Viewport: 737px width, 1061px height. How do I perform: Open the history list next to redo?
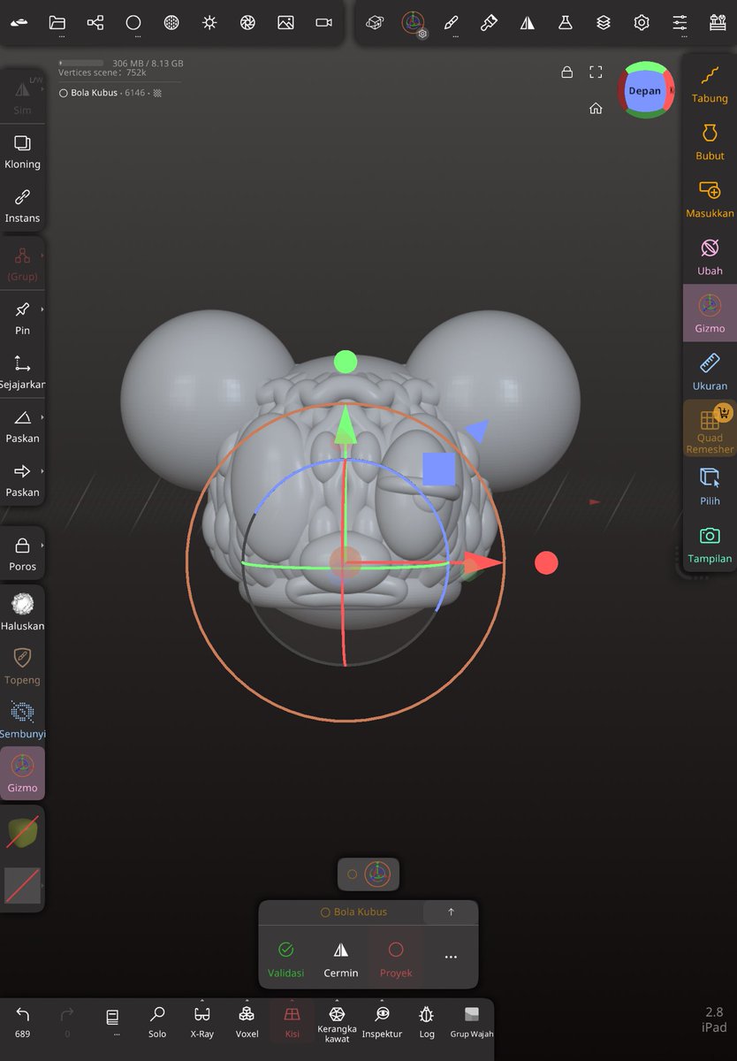pyautogui.click(x=112, y=1022)
